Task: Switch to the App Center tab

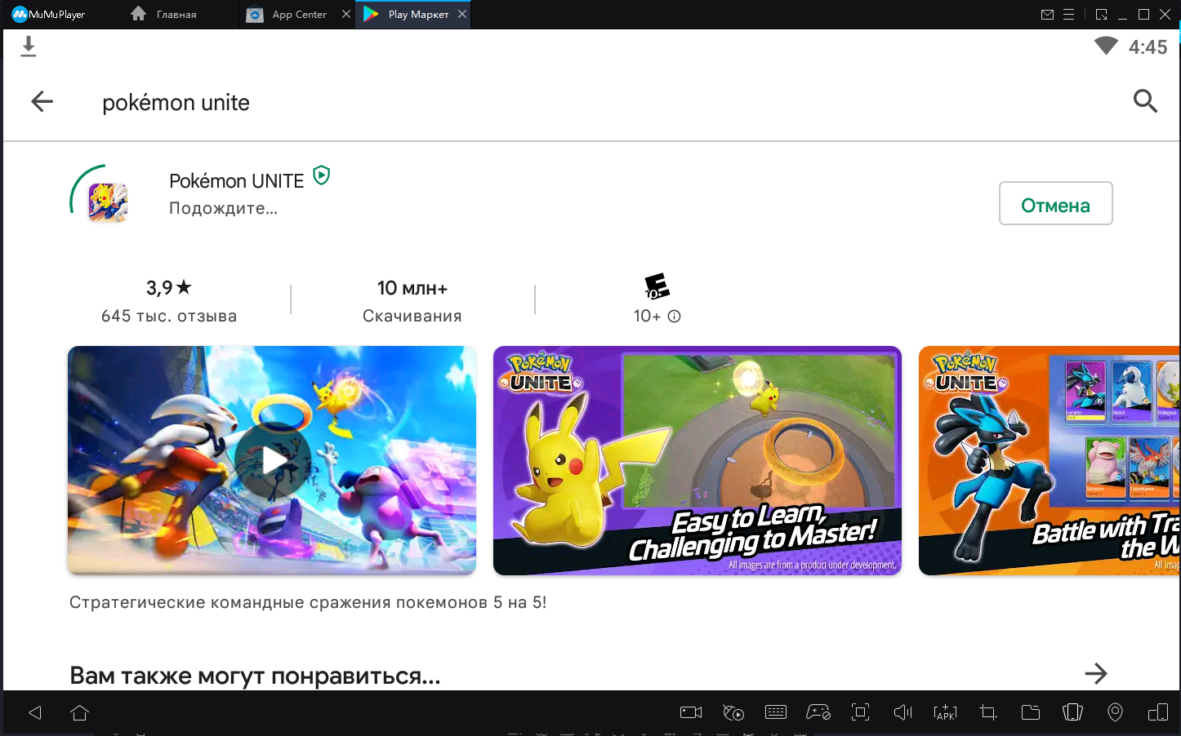Action: pos(289,15)
